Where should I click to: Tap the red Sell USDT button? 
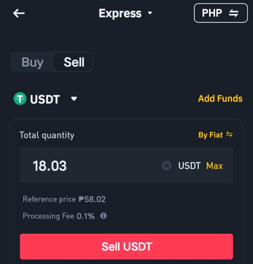[127, 246]
